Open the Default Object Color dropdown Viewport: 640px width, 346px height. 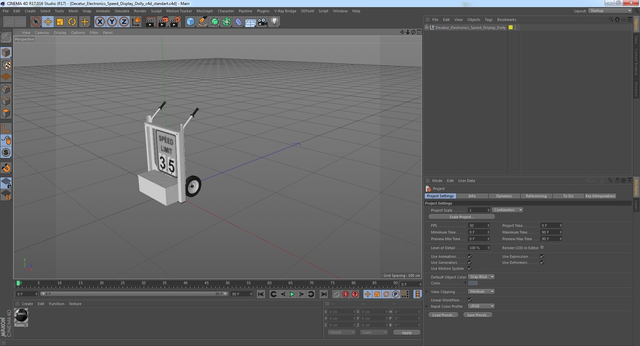(481, 277)
